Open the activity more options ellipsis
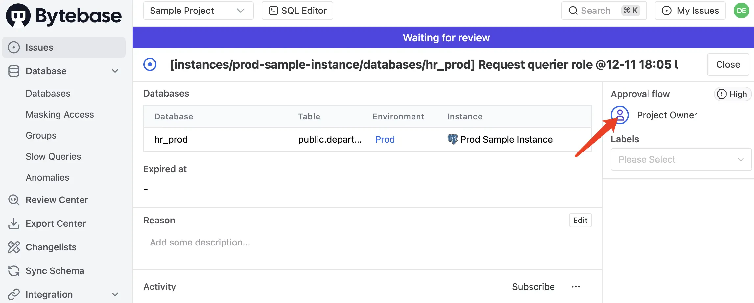 tap(576, 287)
